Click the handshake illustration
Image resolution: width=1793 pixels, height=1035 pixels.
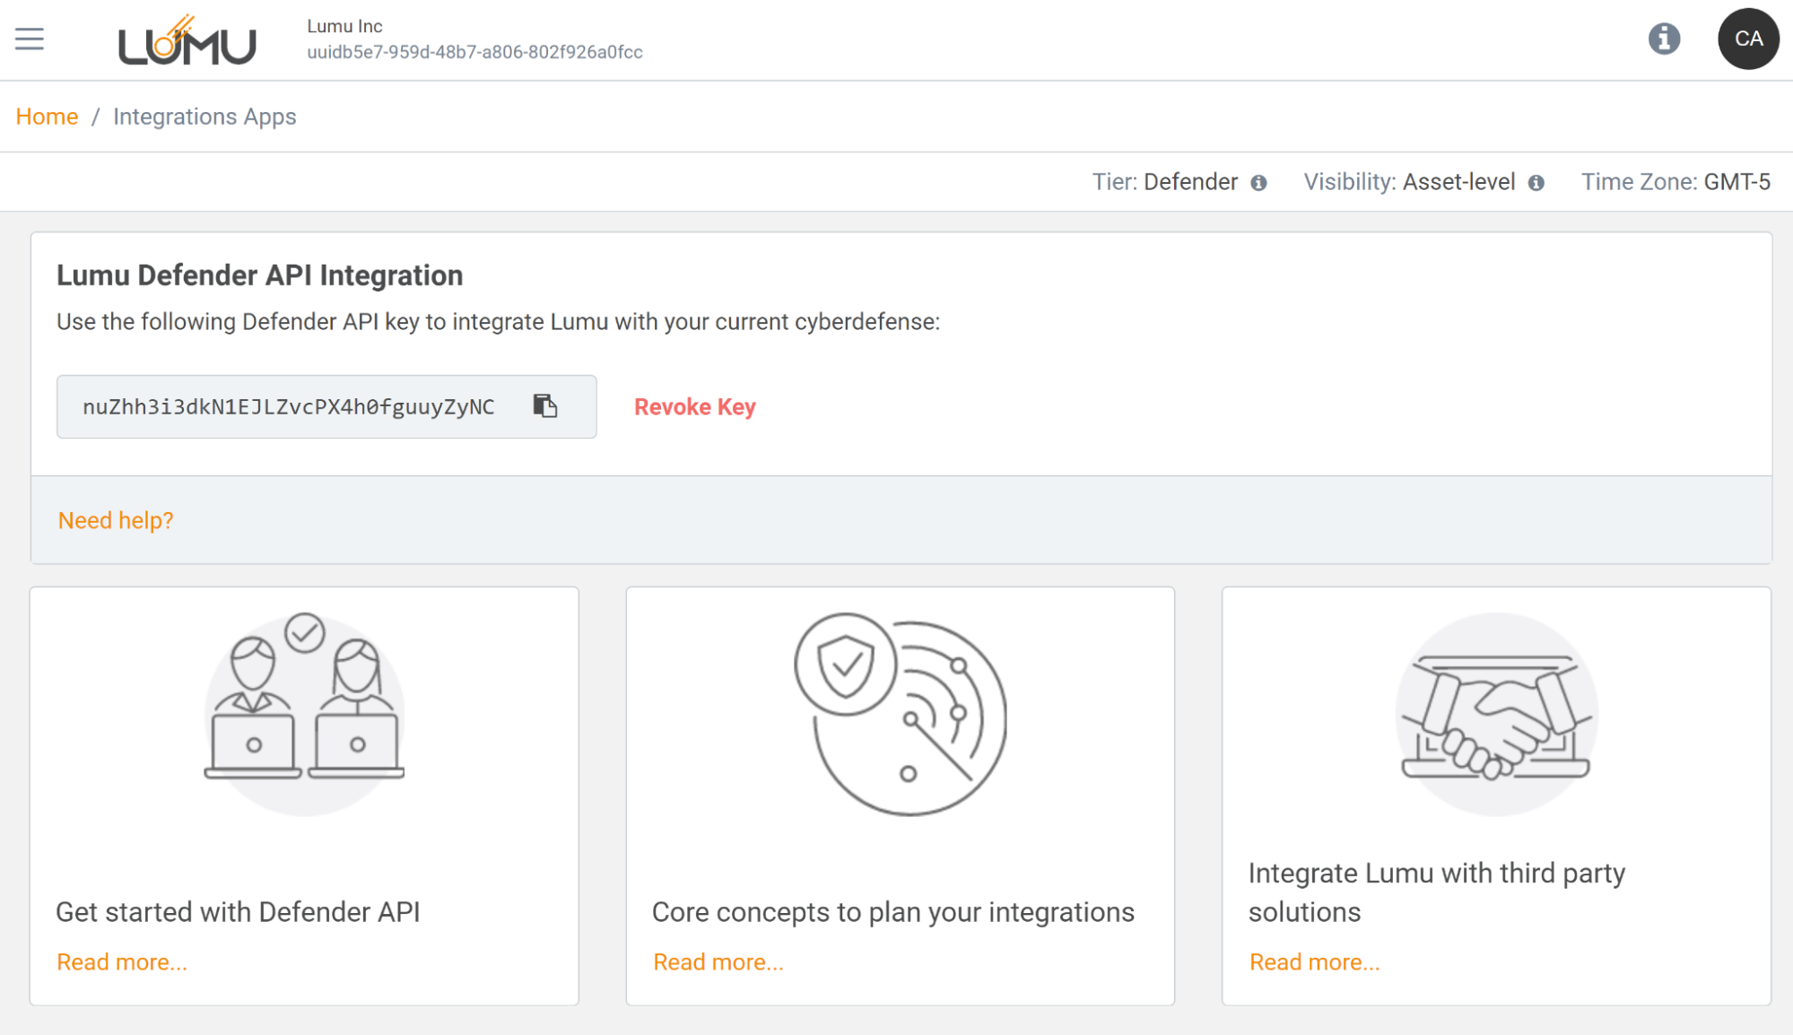[1495, 714]
